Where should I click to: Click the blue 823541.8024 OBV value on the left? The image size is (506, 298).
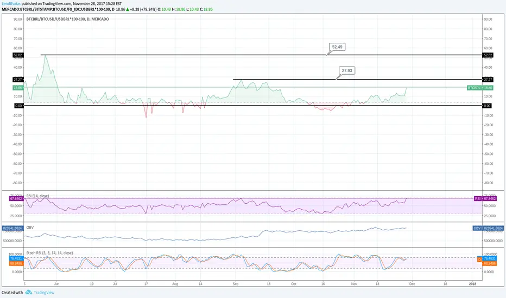pyautogui.click(x=12, y=228)
